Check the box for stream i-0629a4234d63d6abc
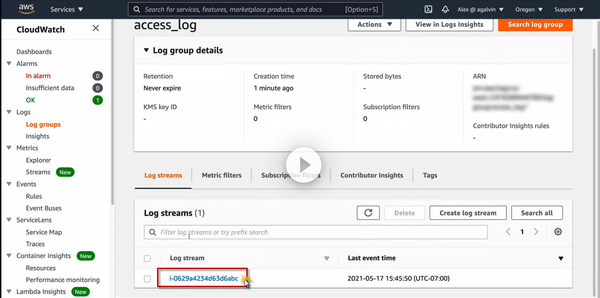Screen dimensions: 600x298 pos(147,279)
